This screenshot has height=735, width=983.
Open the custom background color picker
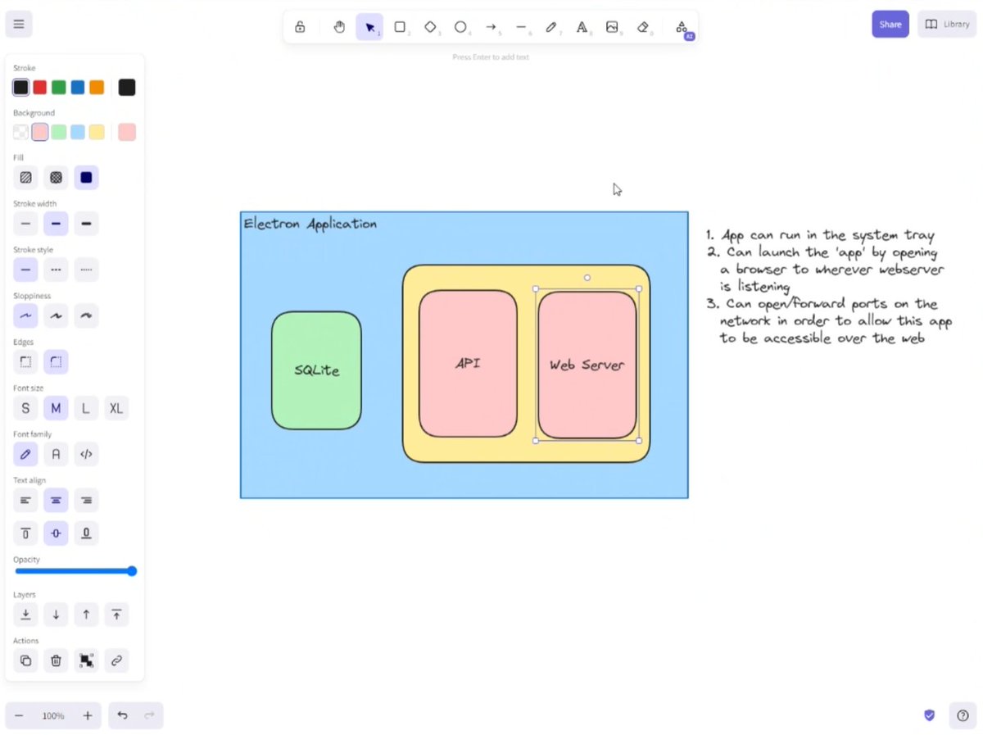pos(127,132)
